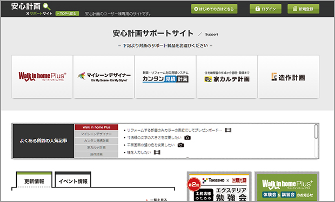
Task: Open the 柱を入力したい article link
Action: pyautogui.click(x=139, y=152)
